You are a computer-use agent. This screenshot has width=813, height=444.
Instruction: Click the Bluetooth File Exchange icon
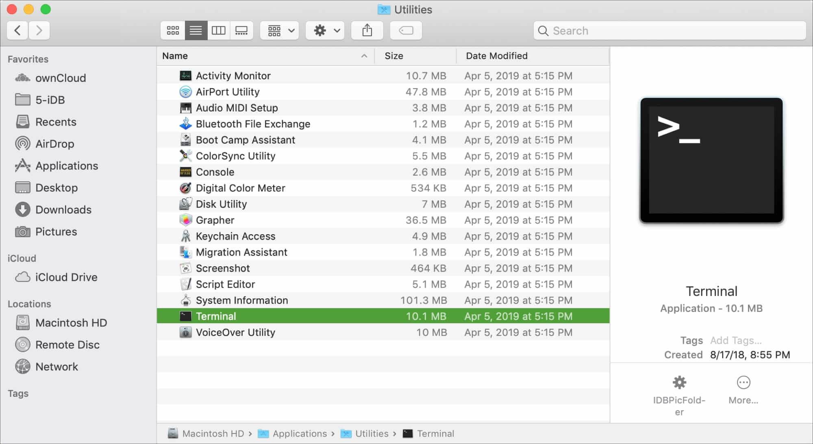185,124
